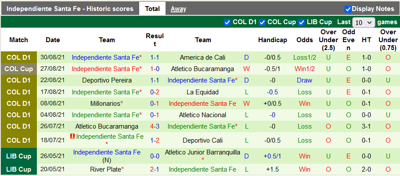Uncheck the COL D1 league filter

(227, 22)
